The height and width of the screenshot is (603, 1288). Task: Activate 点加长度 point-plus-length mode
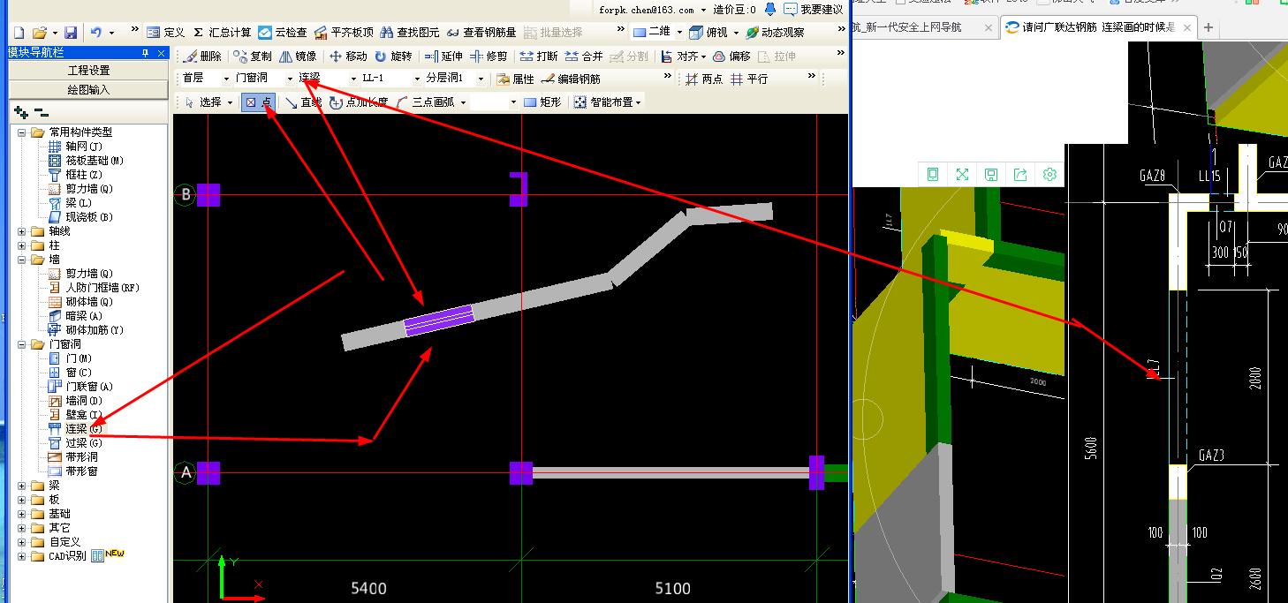359,102
